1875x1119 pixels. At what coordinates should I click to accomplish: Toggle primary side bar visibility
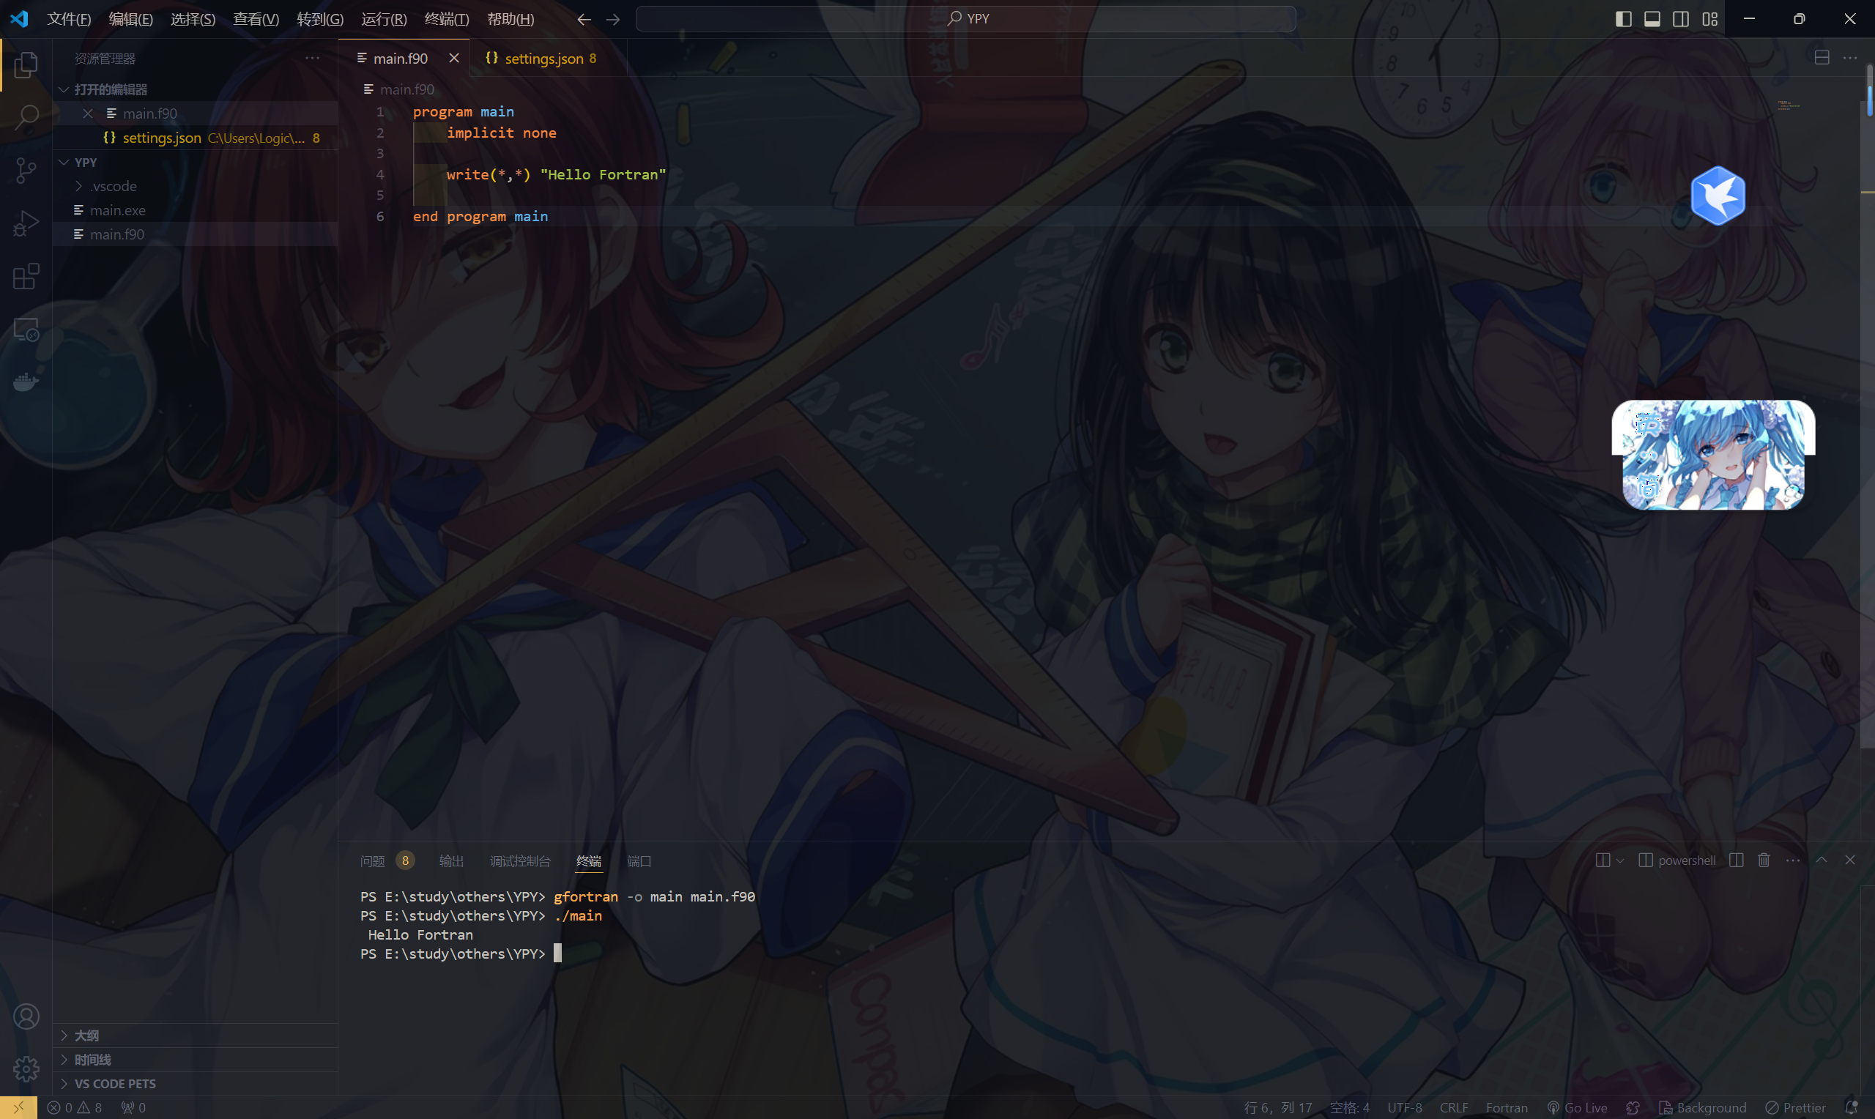pos(1624,19)
